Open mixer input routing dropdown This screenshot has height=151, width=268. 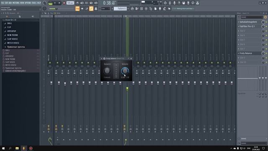[252, 17]
